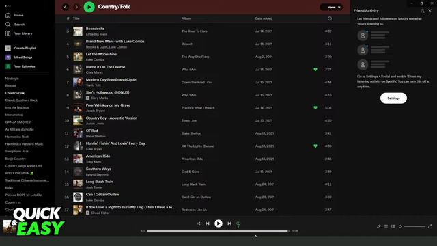Image resolution: width=437 pixels, height=246 pixels.
Task: Select the Banjo Country playlist
Action: click(15, 159)
